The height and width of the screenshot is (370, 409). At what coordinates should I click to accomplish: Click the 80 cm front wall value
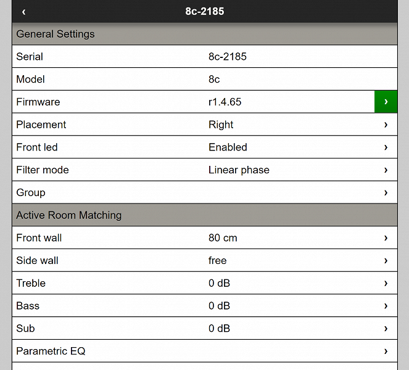[x=223, y=238]
